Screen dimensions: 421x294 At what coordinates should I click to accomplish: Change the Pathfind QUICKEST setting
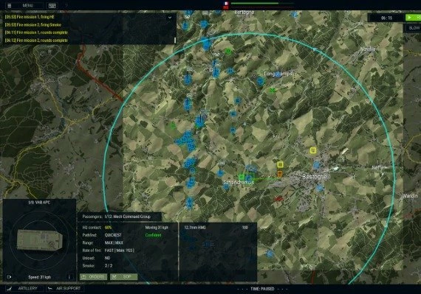point(113,235)
